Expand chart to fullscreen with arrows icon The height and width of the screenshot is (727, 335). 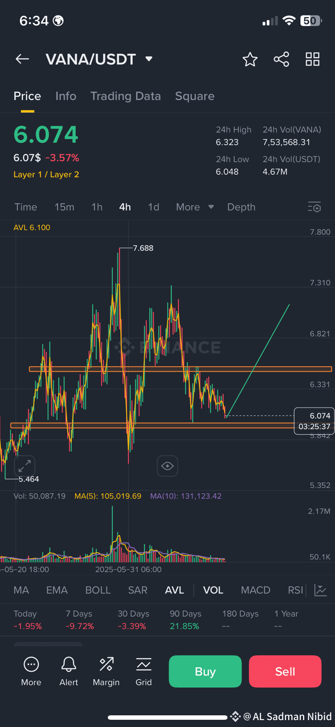click(x=25, y=466)
